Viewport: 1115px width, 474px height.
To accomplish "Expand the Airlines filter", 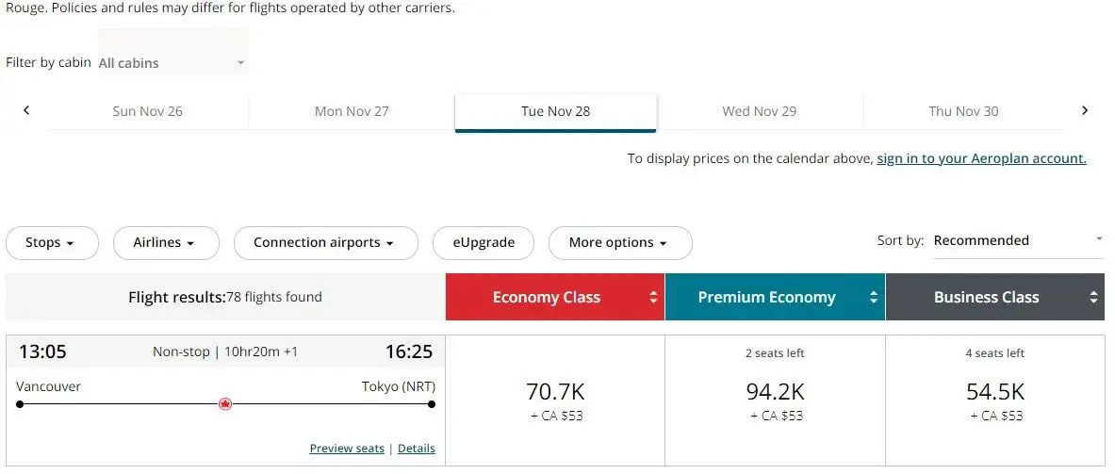I will tap(165, 243).
